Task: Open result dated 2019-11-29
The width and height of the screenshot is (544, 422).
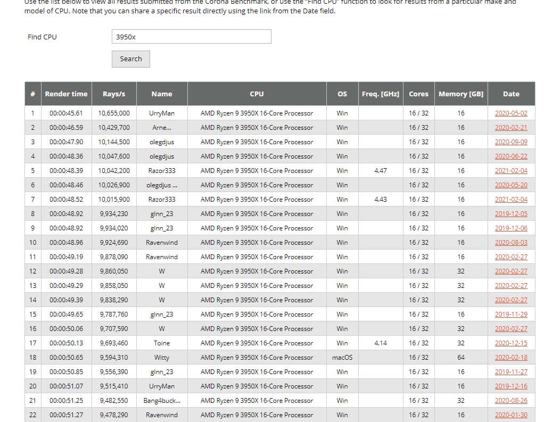Action: (510, 314)
